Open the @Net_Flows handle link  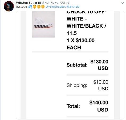50,3
